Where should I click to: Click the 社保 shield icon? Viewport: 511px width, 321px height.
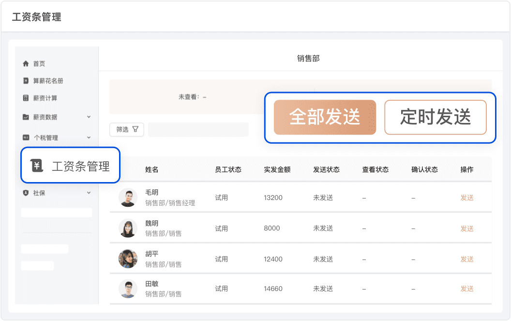pos(26,193)
